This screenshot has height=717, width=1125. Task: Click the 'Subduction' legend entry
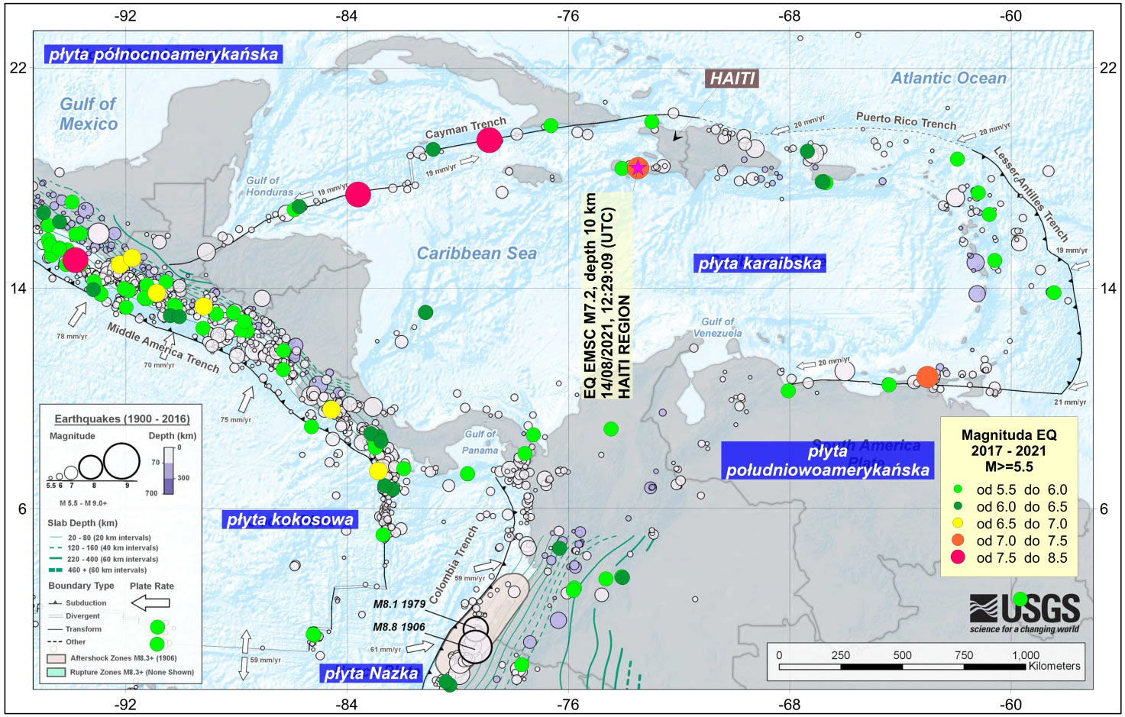coord(86,603)
